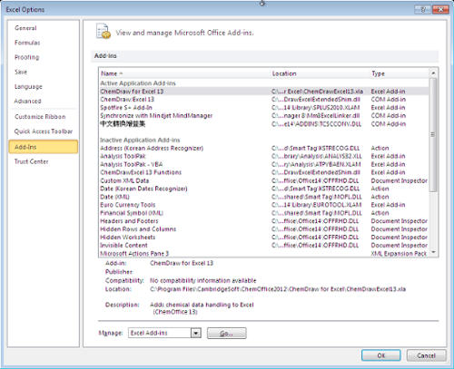Click the Add-ins page header icon

(103, 32)
